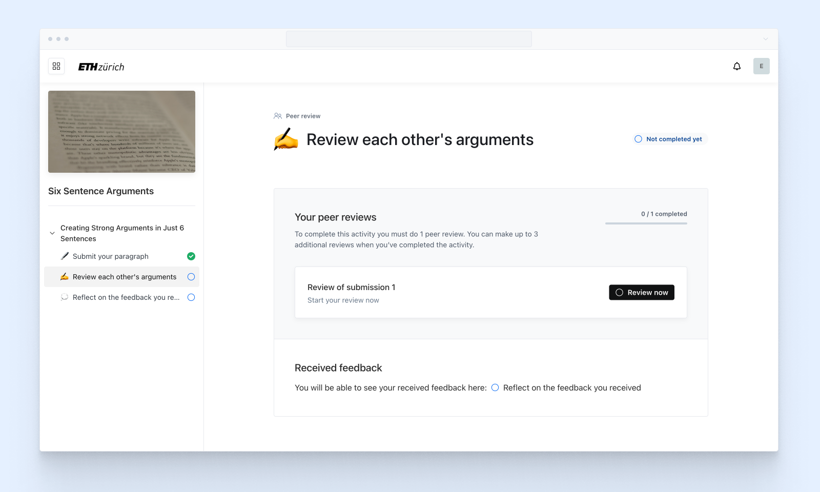Click Creating Strong Arguments in Just 6 Sentences

[122, 233]
